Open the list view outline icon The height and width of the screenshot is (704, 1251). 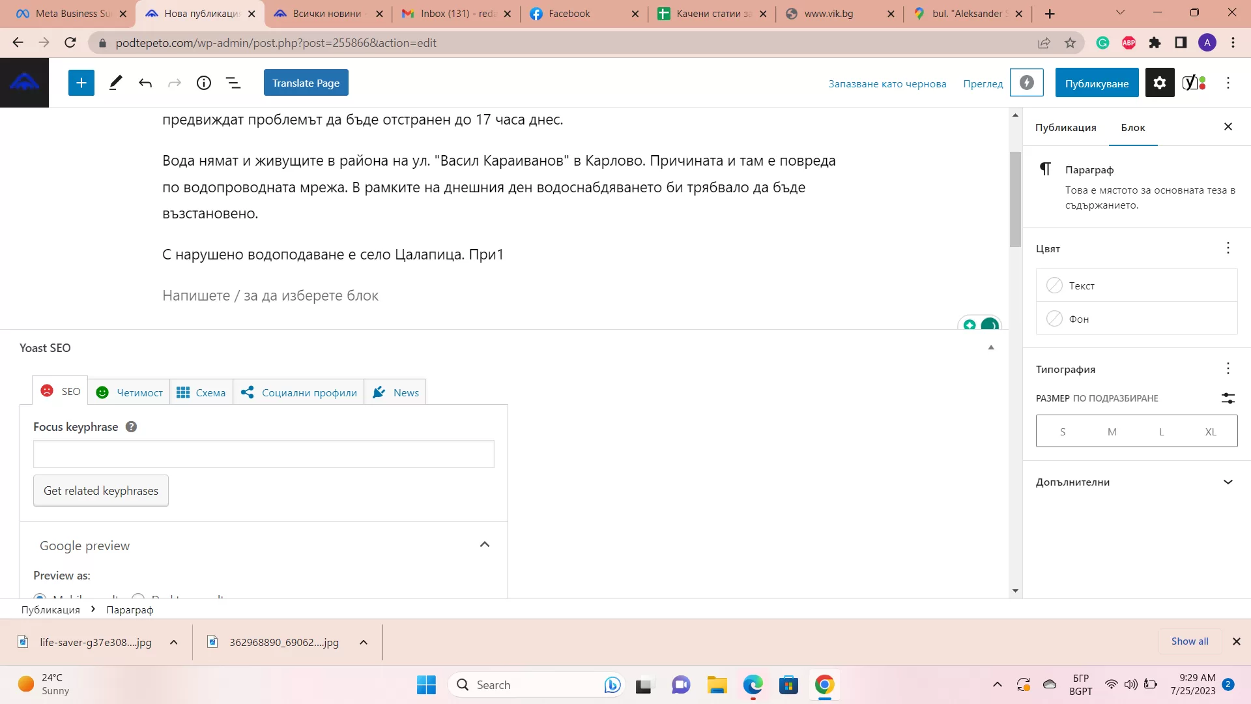coord(233,83)
